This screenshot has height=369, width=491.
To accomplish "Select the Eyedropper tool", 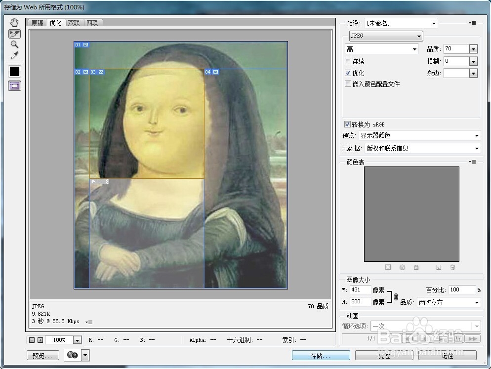I will pos(14,55).
